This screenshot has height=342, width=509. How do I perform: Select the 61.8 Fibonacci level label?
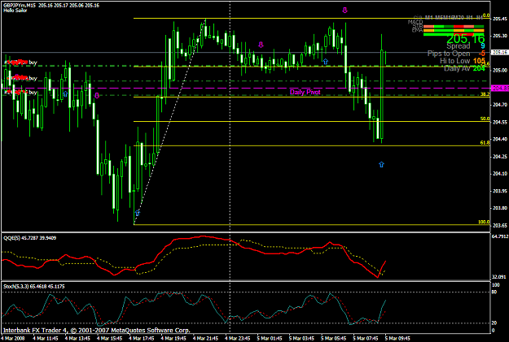[485, 143]
